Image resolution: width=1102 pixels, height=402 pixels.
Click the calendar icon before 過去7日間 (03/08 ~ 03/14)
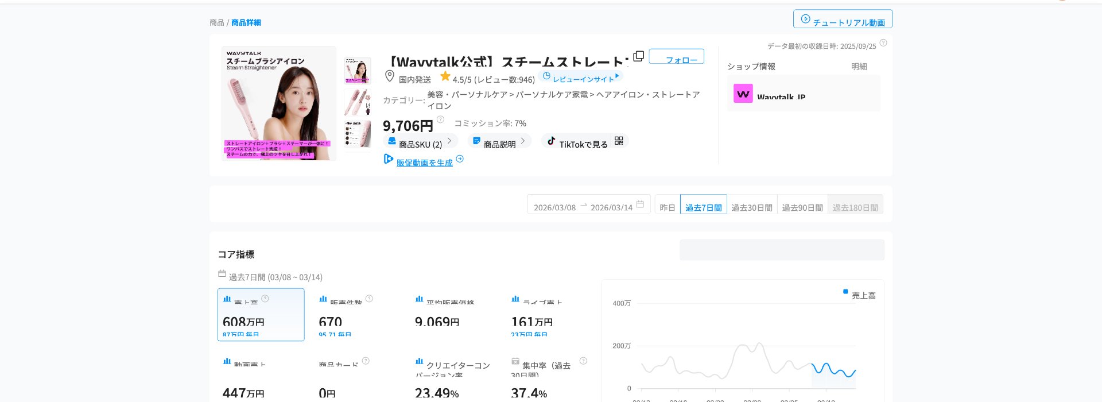click(222, 273)
